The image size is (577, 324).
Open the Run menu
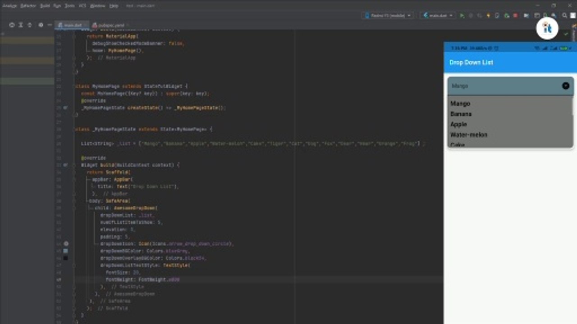tap(57, 6)
